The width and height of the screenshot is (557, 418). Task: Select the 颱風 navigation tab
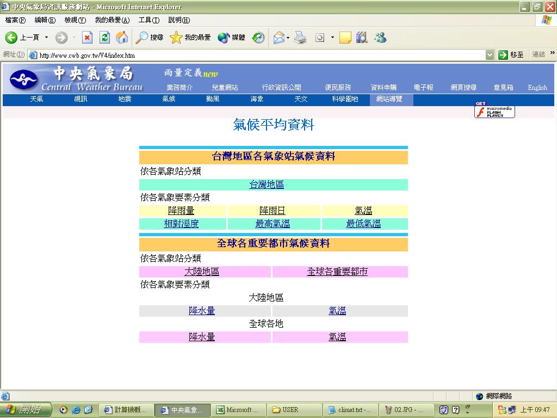pyautogui.click(x=213, y=99)
